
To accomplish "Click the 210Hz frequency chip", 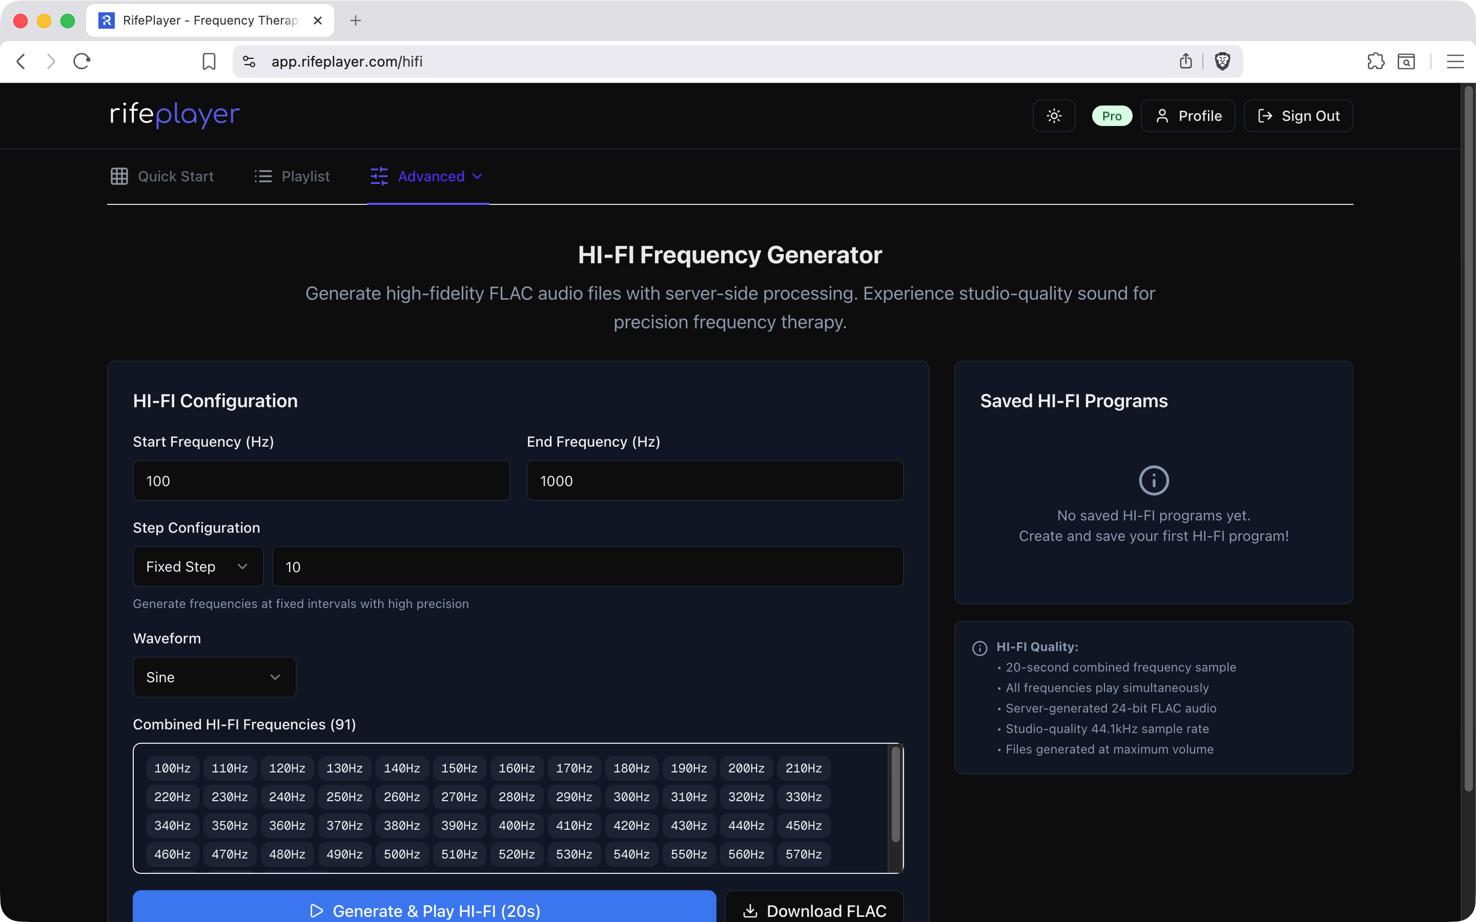I will [x=803, y=768].
